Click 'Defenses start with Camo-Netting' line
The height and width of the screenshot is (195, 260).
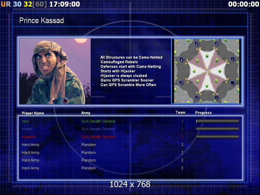pyautogui.click(x=131, y=67)
